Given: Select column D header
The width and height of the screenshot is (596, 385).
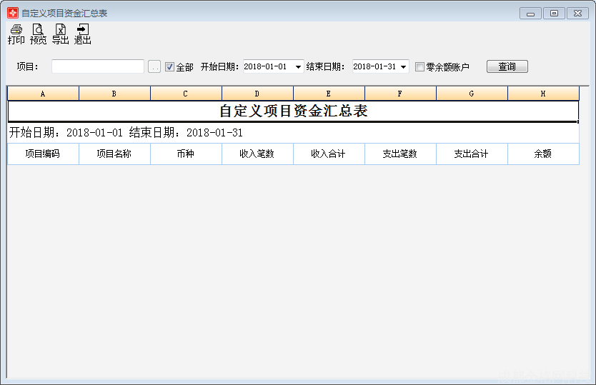Looking at the screenshot, I should pyautogui.click(x=257, y=94).
